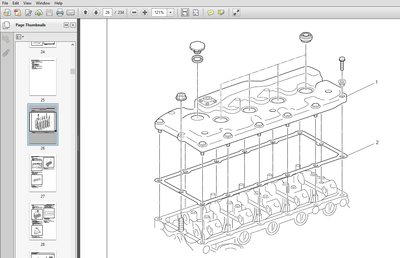The width and height of the screenshot is (400, 258).
Task: Click callout number 2 in the diagram
Action: (x=377, y=142)
